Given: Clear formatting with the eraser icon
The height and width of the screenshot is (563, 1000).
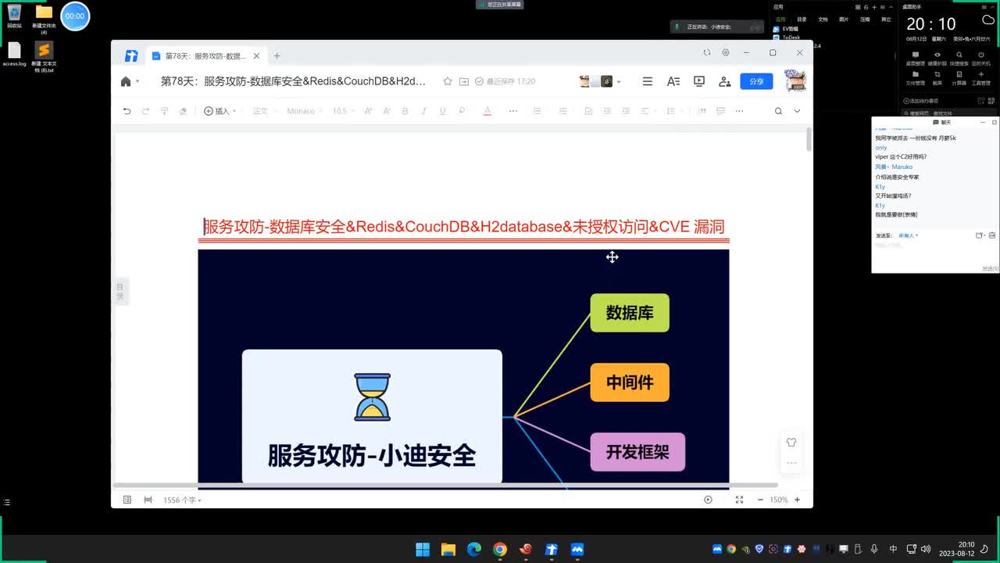Looking at the screenshot, I should click(x=183, y=111).
